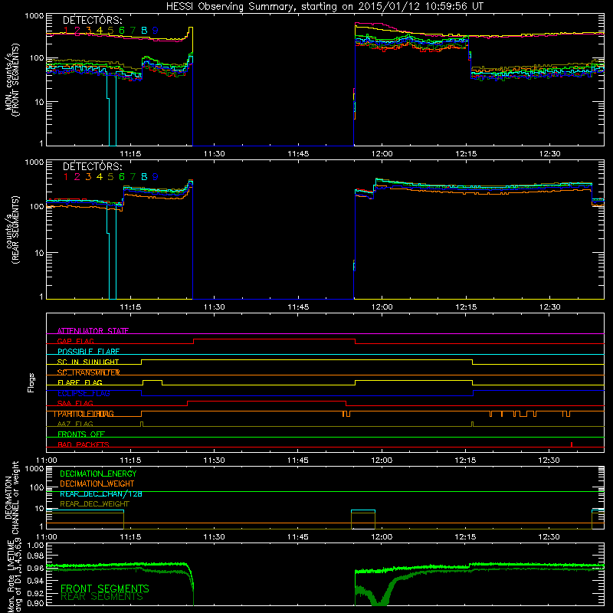Click DETECTORS: label in front segments plot
Viewport: 613px width, 613px height.
92,20
